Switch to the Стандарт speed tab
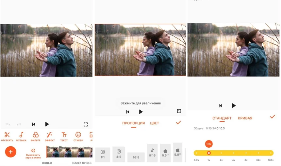 tap(222, 118)
